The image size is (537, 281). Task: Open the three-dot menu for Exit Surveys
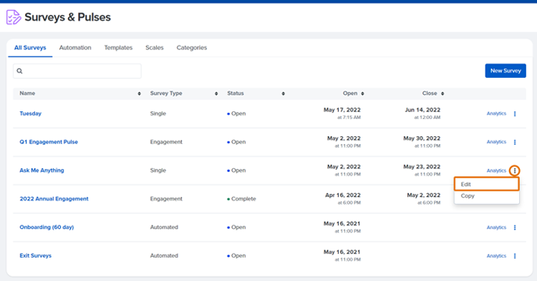(x=514, y=256)
